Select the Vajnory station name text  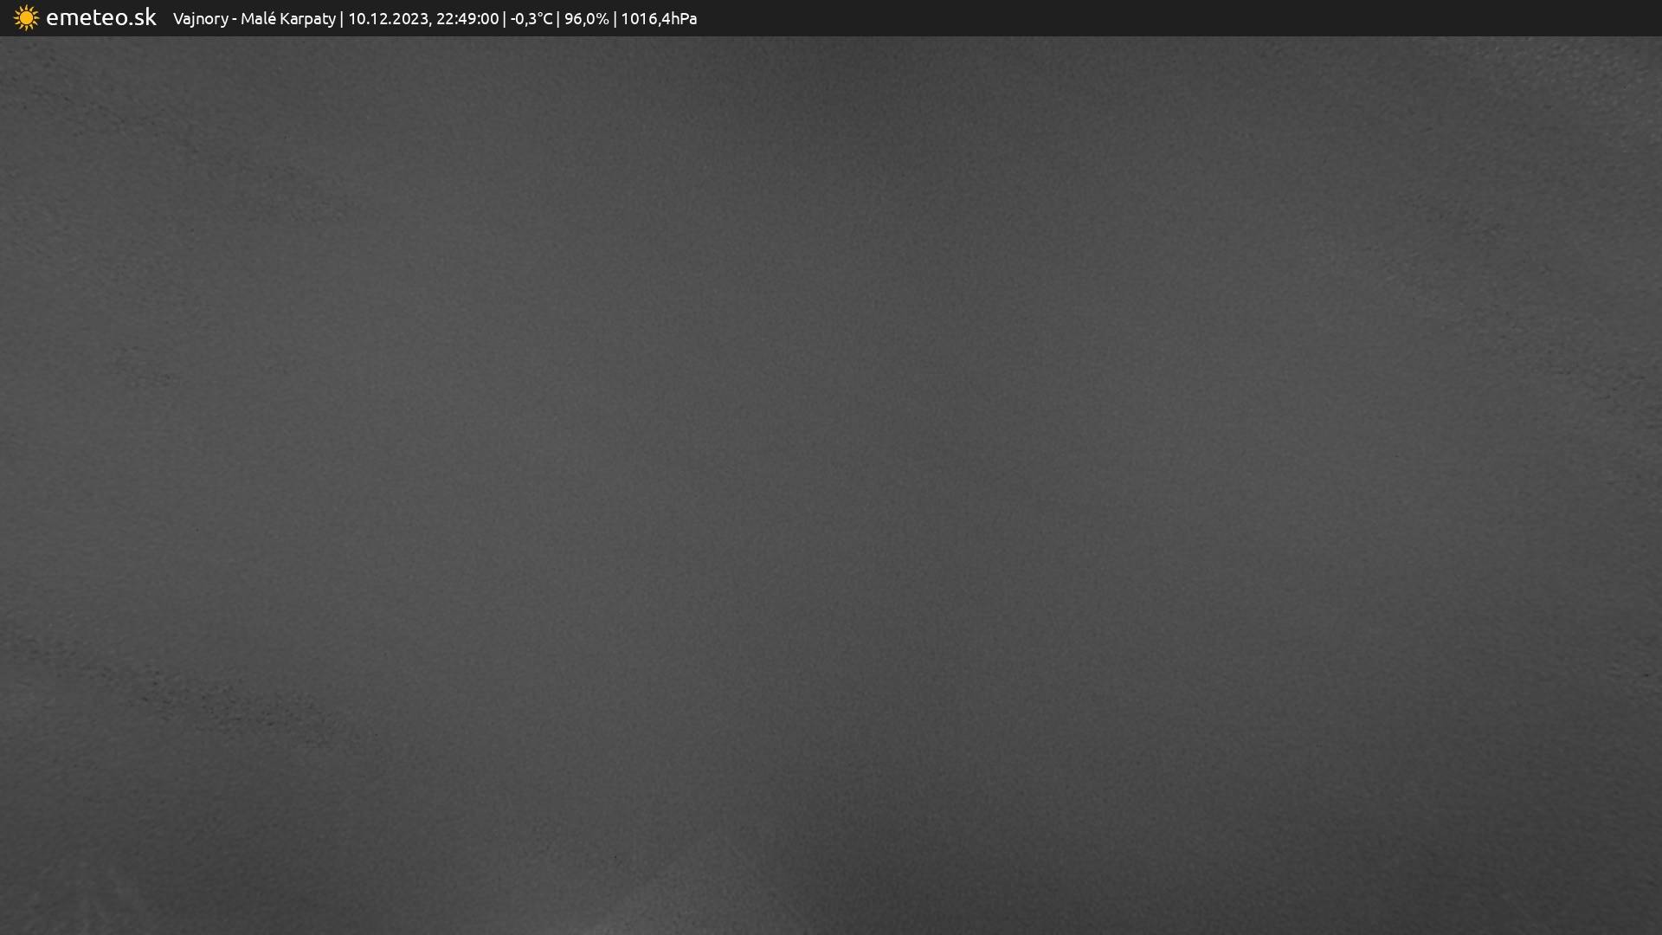click(200, 19)
